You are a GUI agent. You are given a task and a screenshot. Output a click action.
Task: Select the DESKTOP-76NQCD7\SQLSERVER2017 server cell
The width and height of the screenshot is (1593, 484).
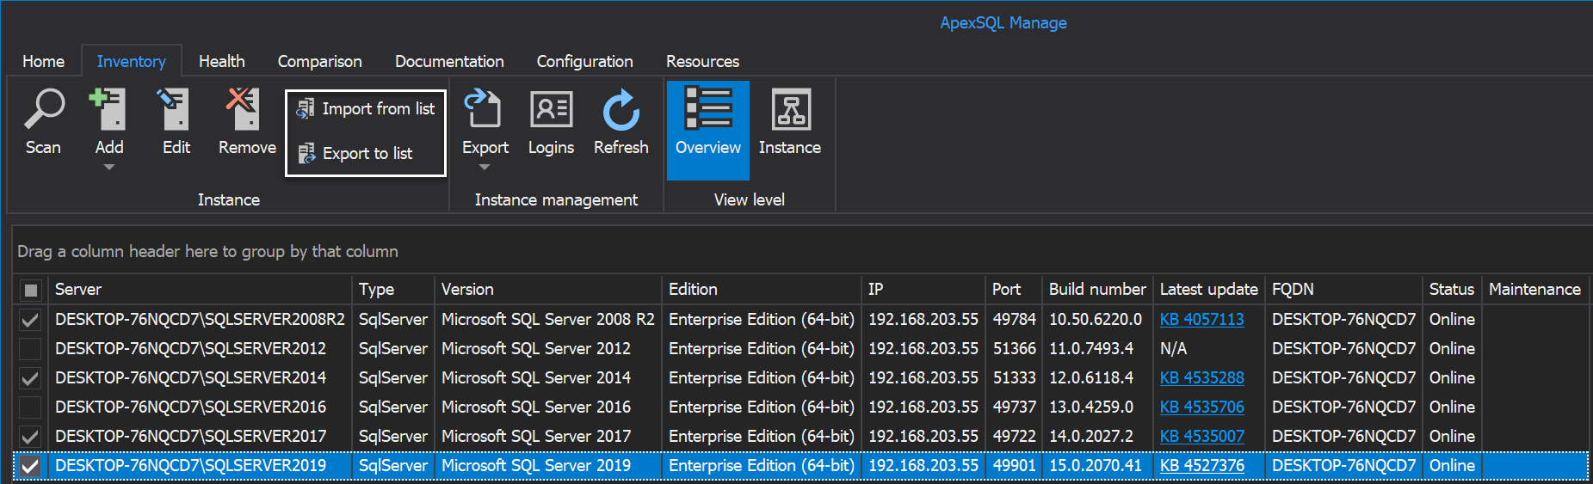(x=200, y=436)
